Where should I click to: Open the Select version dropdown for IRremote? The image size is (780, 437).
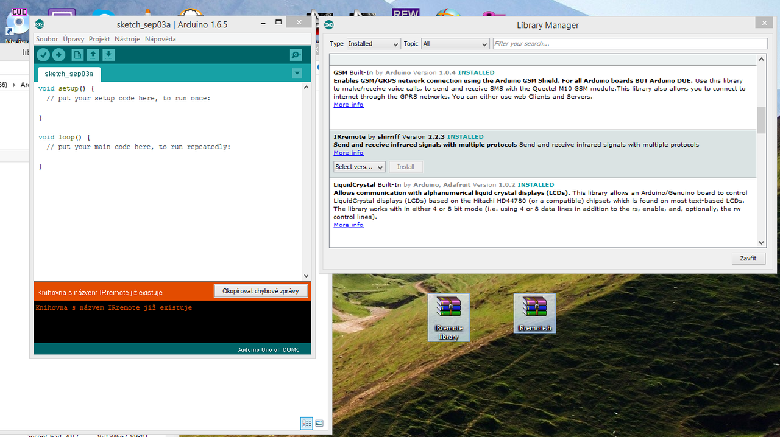click(x=360, y=167)
